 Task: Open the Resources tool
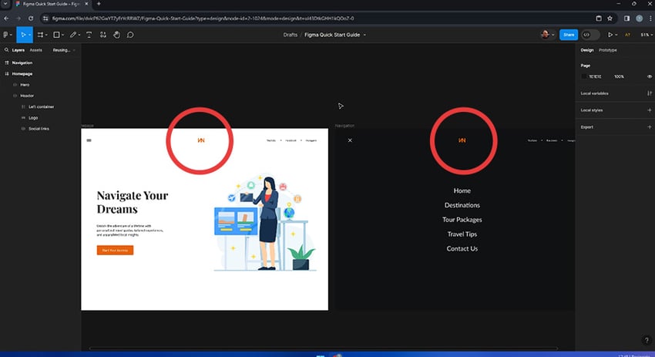pyautogui.click(x=102, y=35)
